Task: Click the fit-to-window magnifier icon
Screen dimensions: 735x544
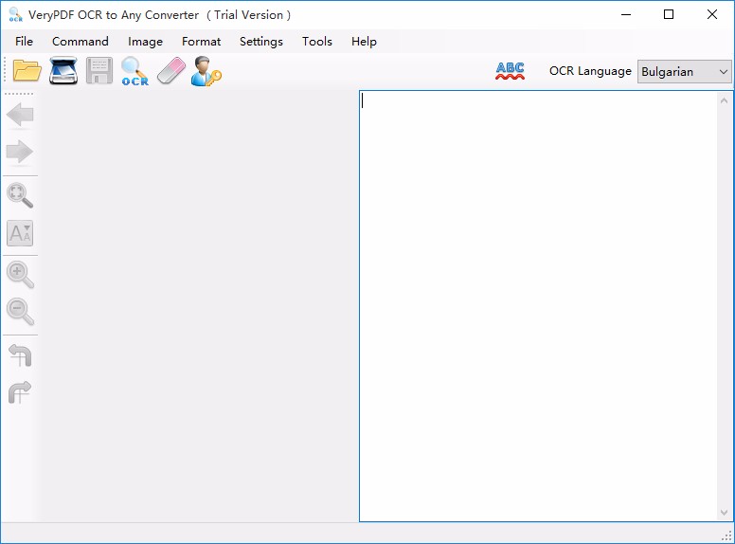Action: click(20, 195)
